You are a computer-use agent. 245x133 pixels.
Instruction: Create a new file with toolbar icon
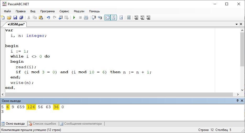coord(3,18)
